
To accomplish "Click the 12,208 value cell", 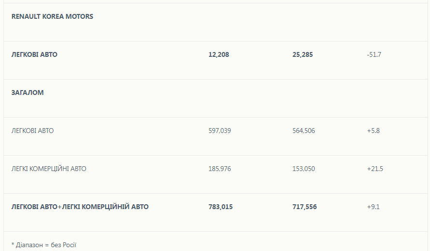I will pyautogui.click(x=219, y=55).
